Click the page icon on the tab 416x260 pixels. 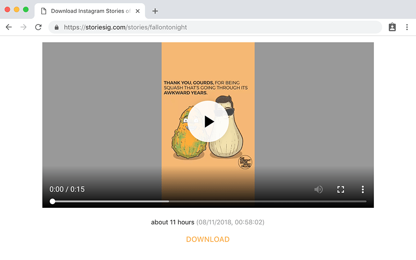click(x=44, y=11)
